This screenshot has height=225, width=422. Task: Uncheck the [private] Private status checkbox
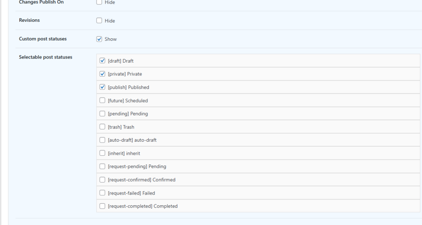pos(103,74)
